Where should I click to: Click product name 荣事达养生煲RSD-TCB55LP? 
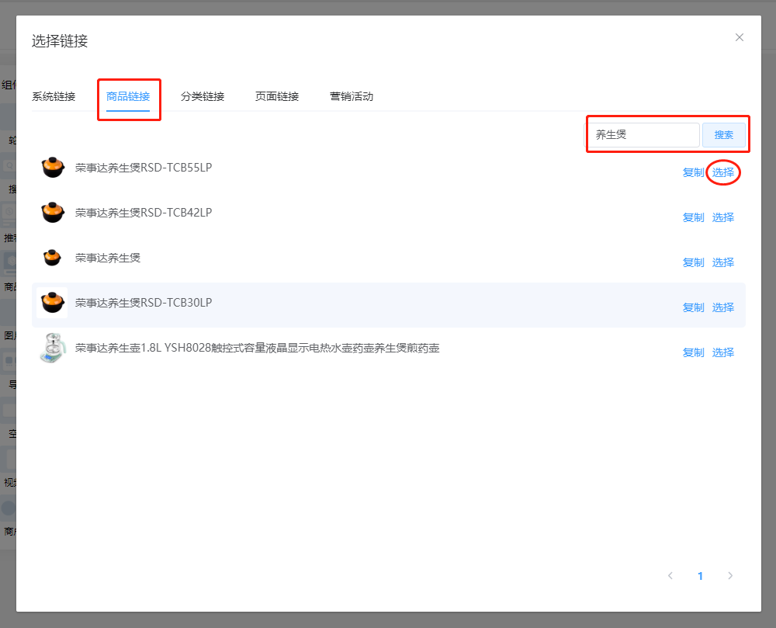[x=144, y=168]
